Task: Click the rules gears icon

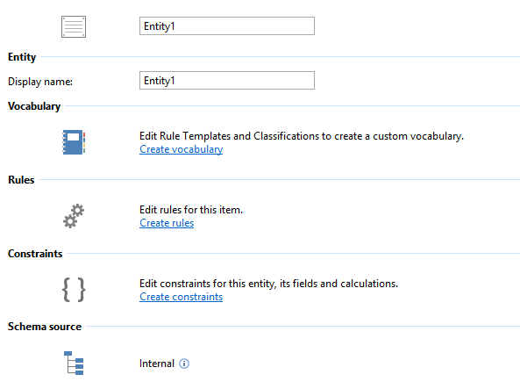Action: point(74,216)
